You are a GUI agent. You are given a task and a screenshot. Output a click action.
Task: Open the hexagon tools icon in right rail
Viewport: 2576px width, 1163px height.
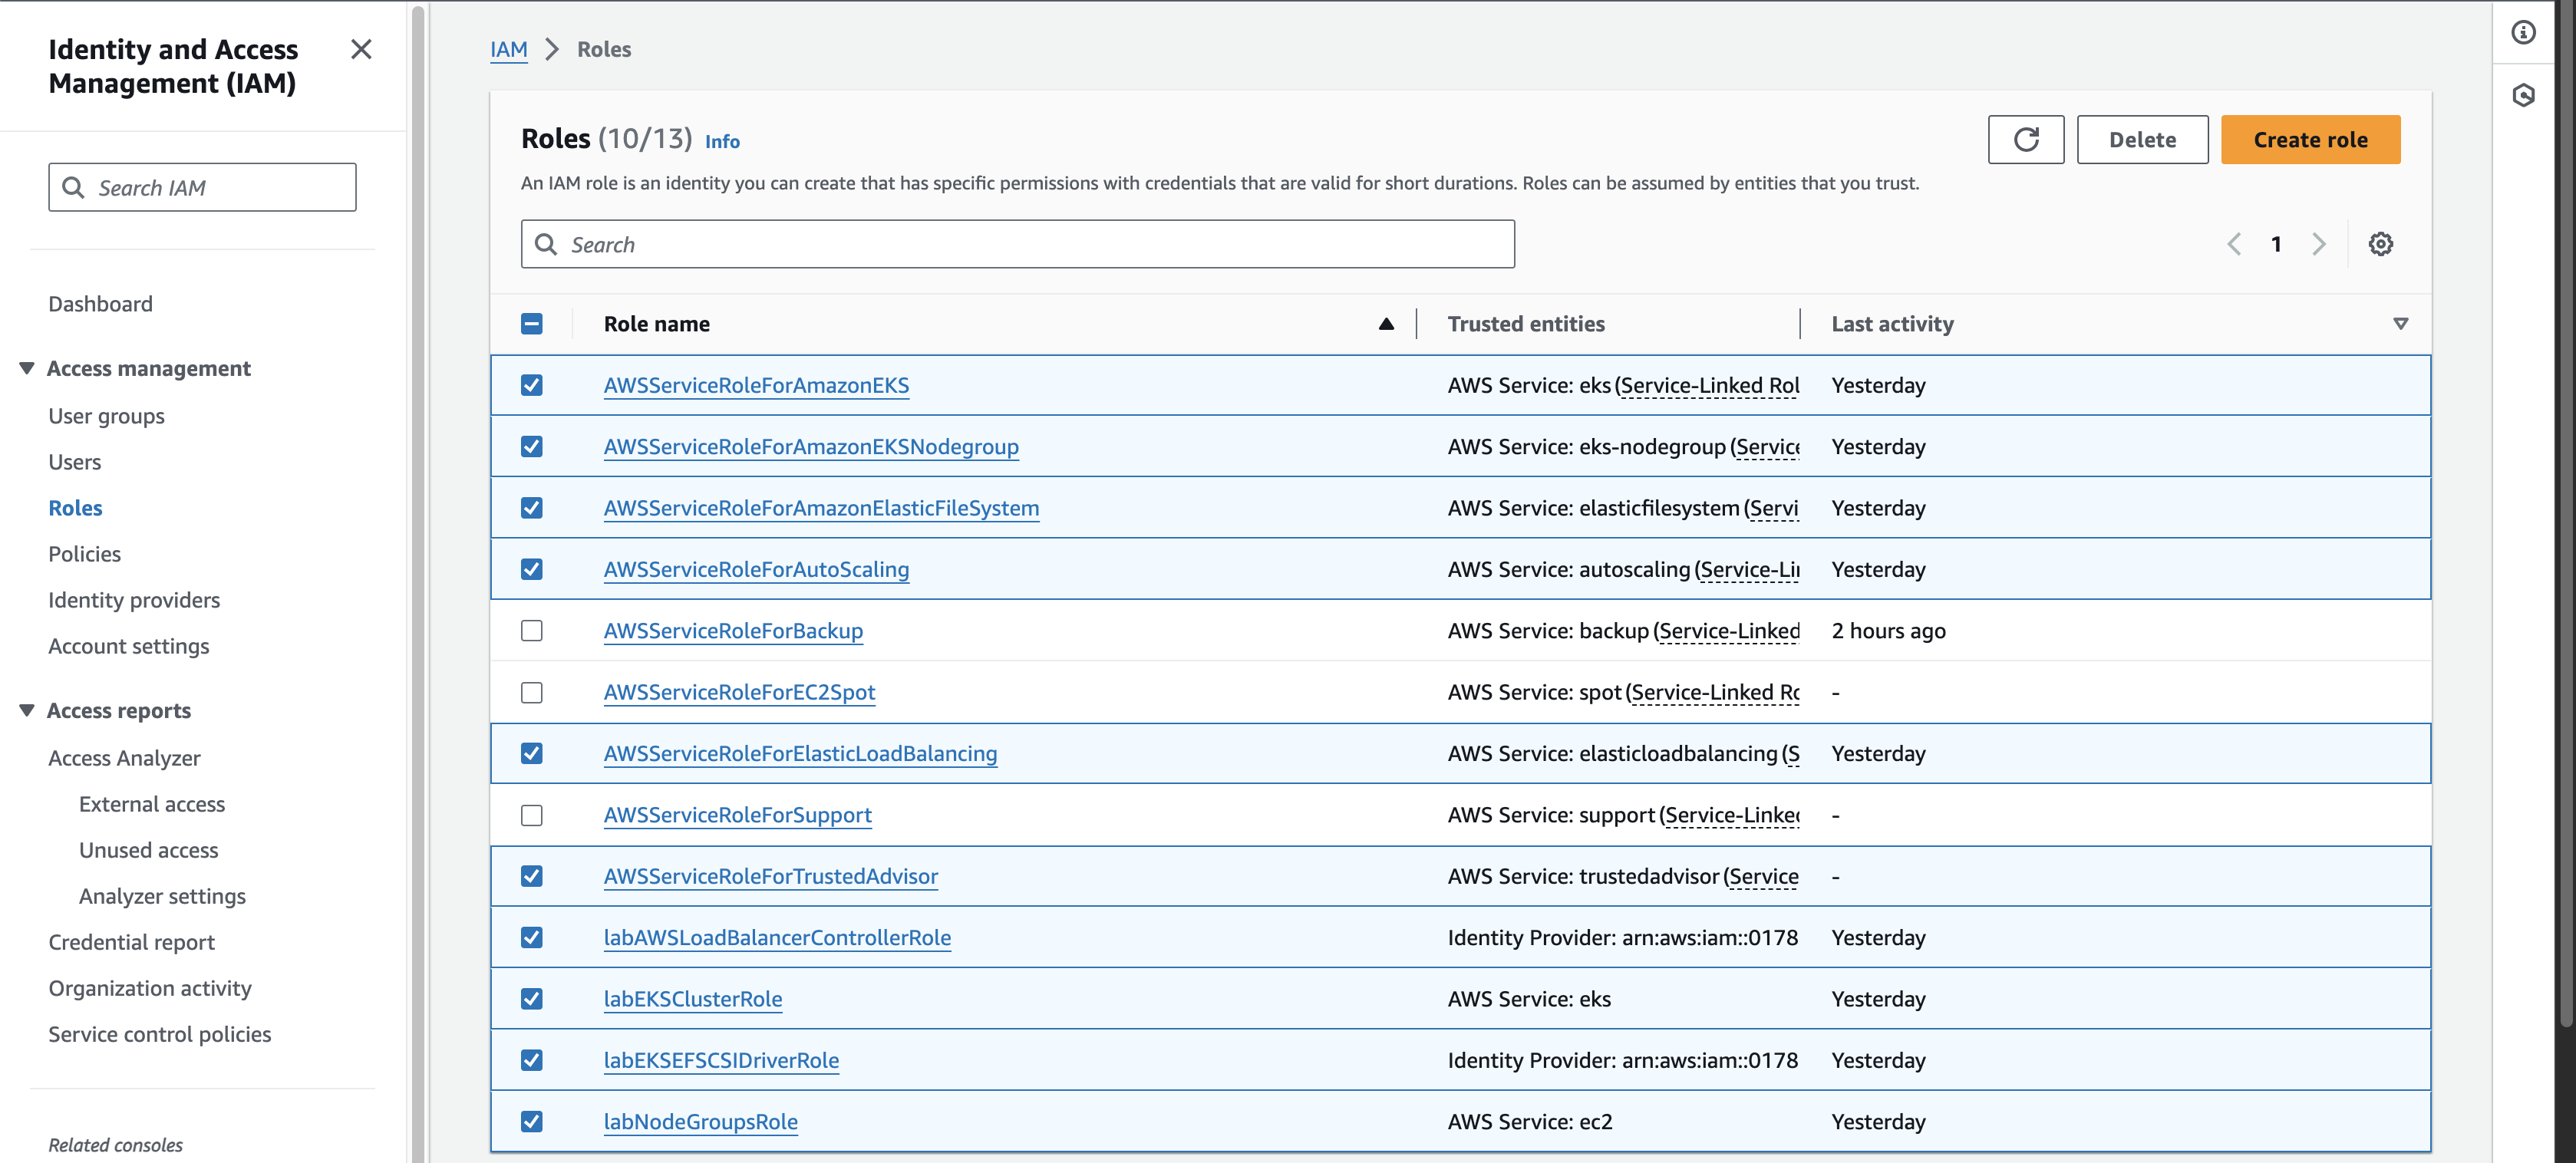point(2523,95)
